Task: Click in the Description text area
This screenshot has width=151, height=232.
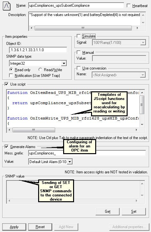Action: [x=84, y=19]
